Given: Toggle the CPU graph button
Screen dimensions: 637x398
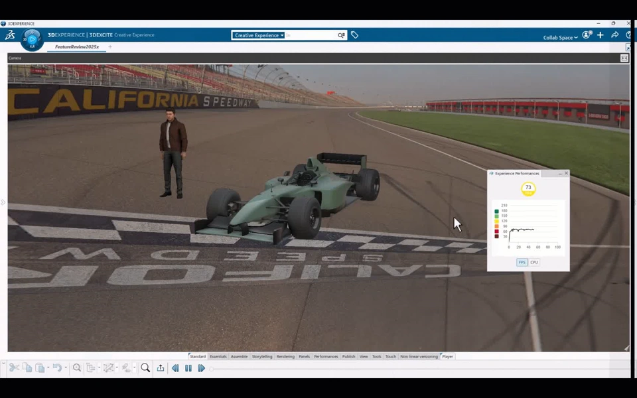Looking at the screenshot, I should 533,263.
